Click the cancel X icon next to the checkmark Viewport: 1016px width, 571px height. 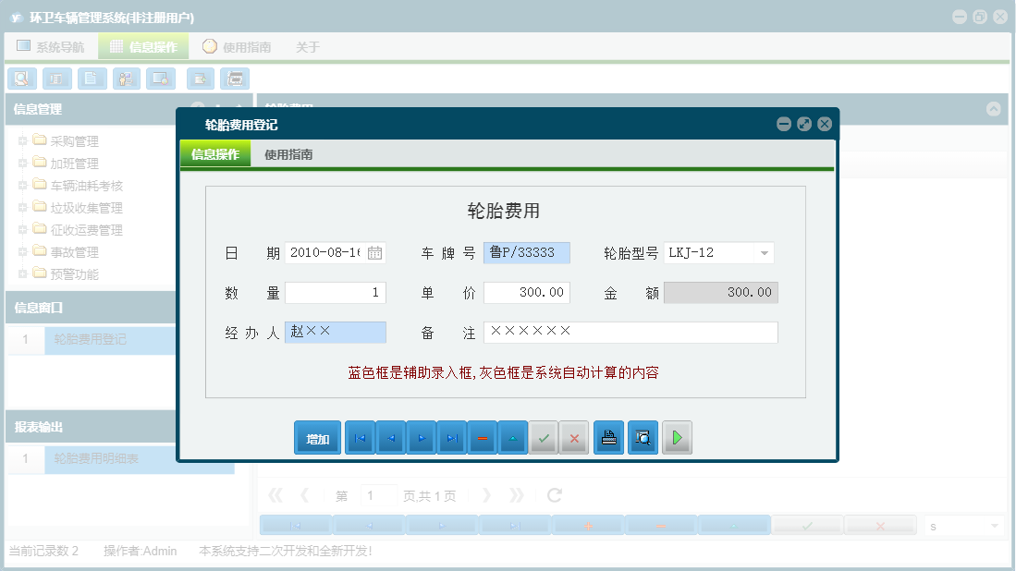pos(573,437)
